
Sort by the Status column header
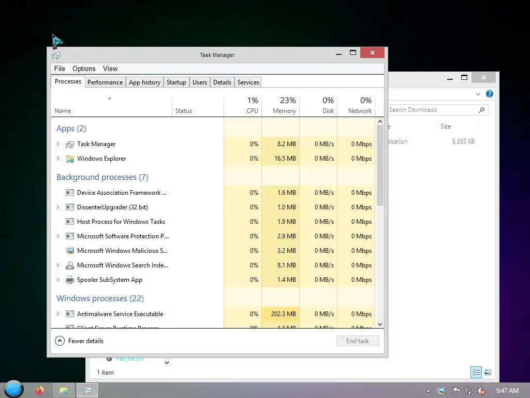tap(198, 106)
